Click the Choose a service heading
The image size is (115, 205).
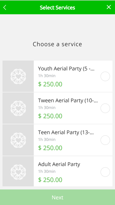pos(57,44)
